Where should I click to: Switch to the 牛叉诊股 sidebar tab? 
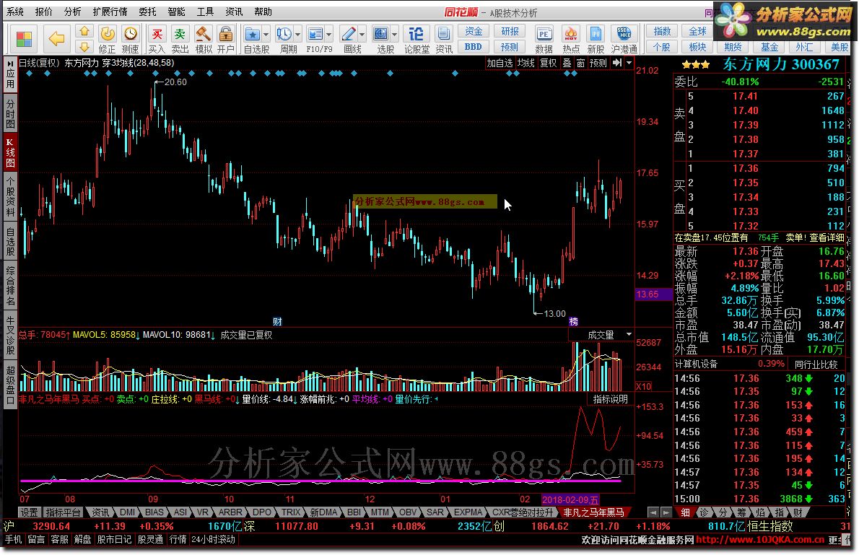pos(10,335)
